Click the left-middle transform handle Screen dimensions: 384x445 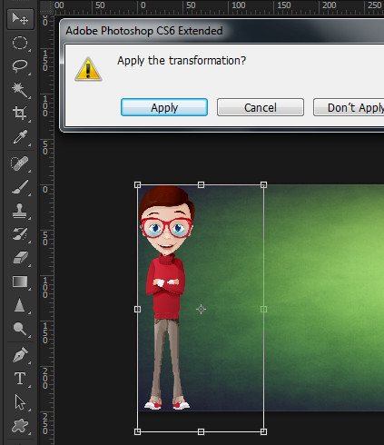click(137, 309)
